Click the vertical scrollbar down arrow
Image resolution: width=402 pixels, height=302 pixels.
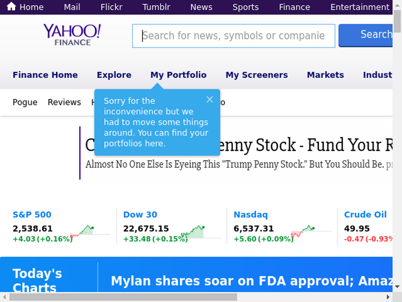397,287
